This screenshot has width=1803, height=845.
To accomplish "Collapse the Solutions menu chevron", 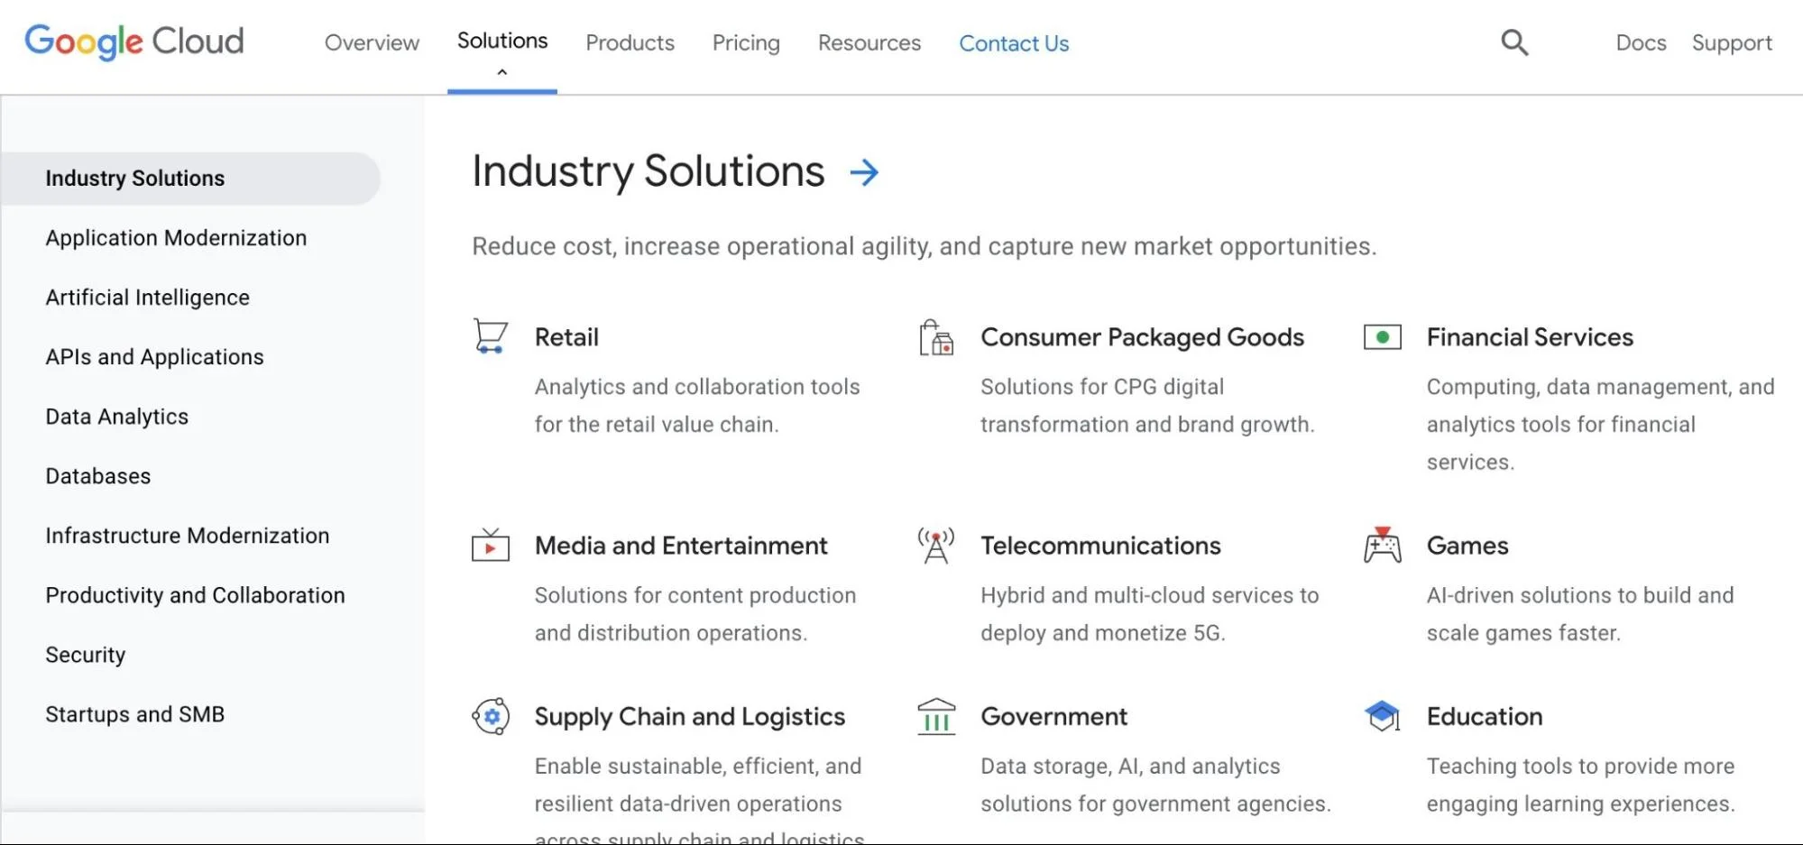I will [x=502, y=72].
